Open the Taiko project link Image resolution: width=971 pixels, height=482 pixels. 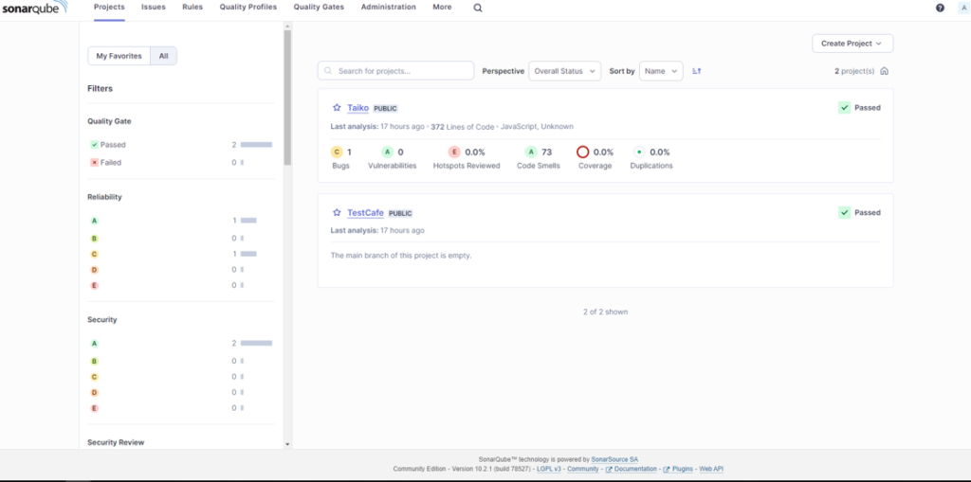click(x=357, y=108)
